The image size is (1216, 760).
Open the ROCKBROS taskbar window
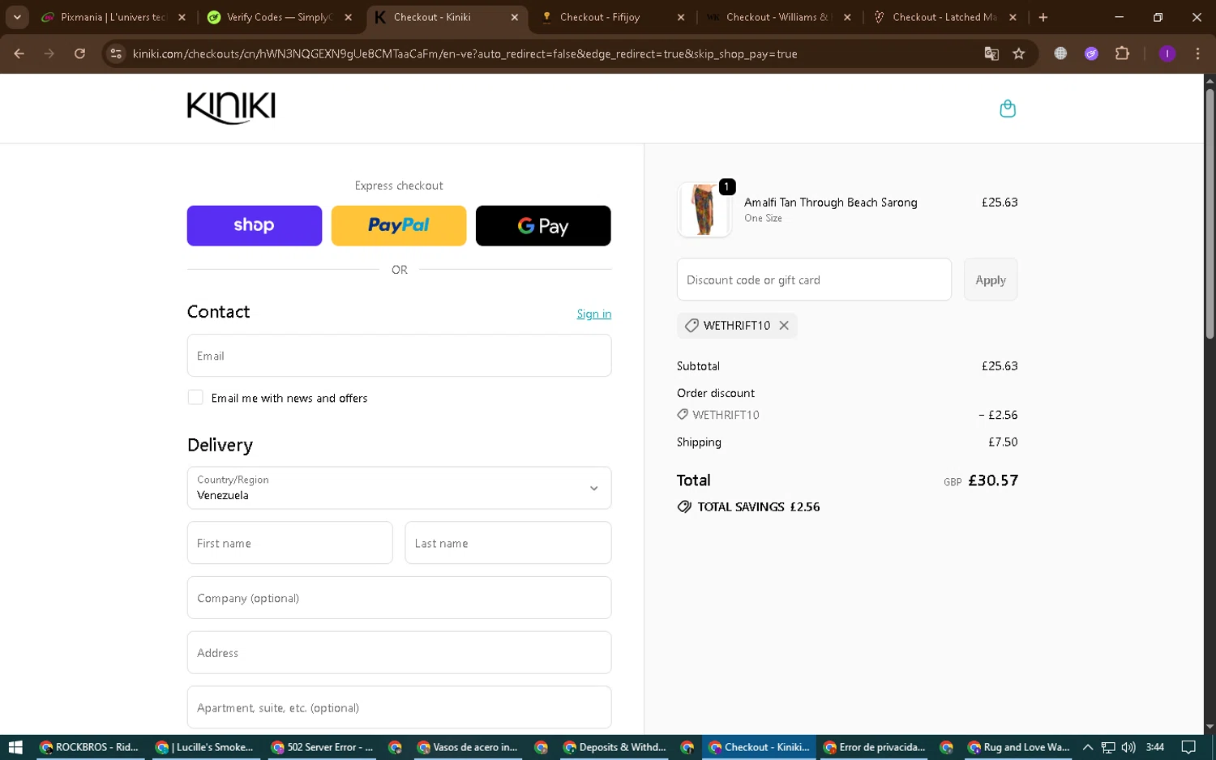tap(88, 747)
